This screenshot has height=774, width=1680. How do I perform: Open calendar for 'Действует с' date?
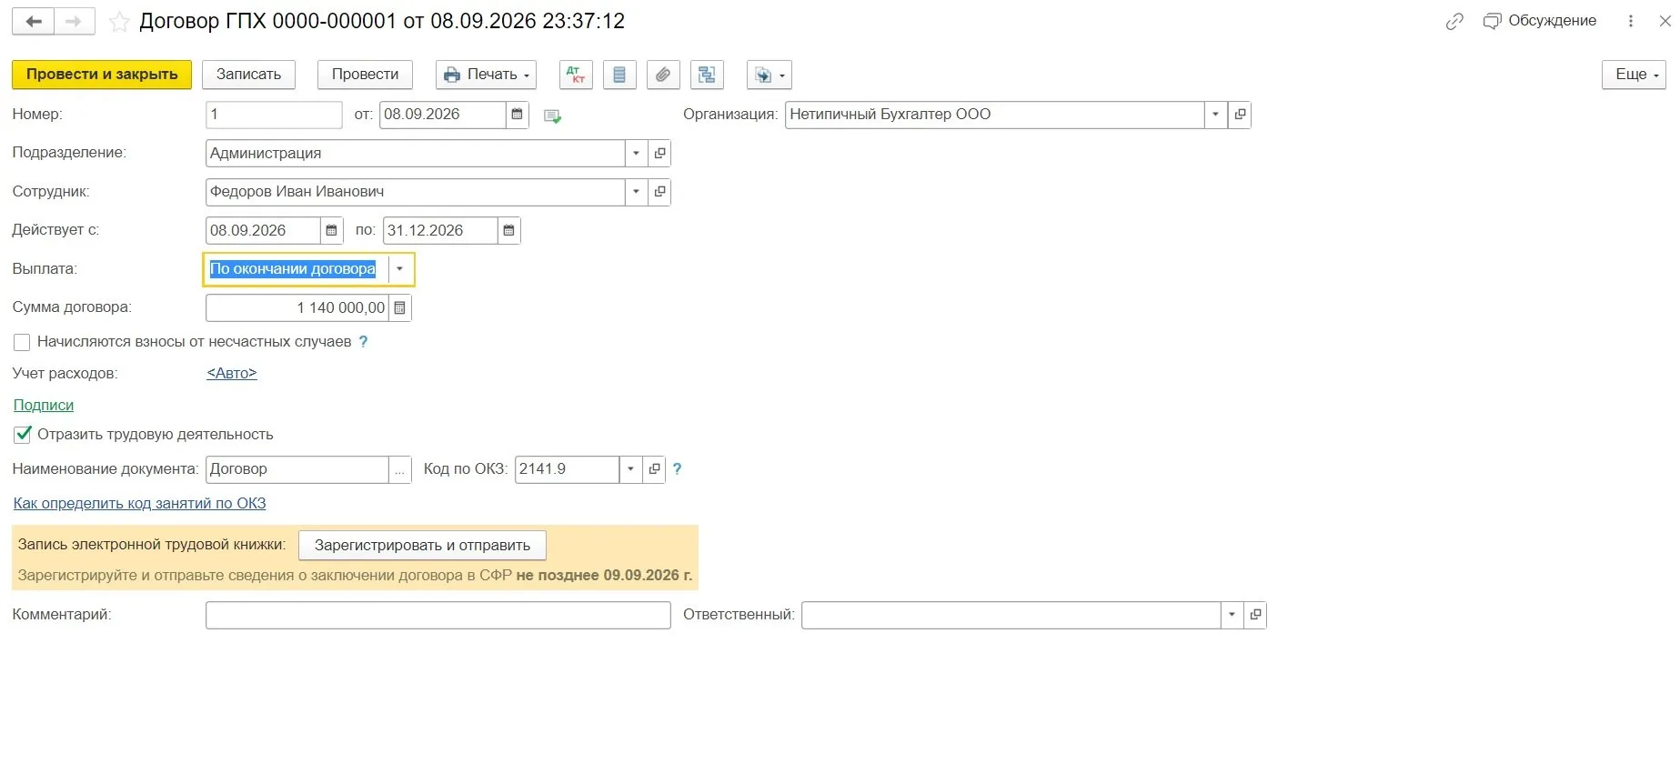coord(331,231)
